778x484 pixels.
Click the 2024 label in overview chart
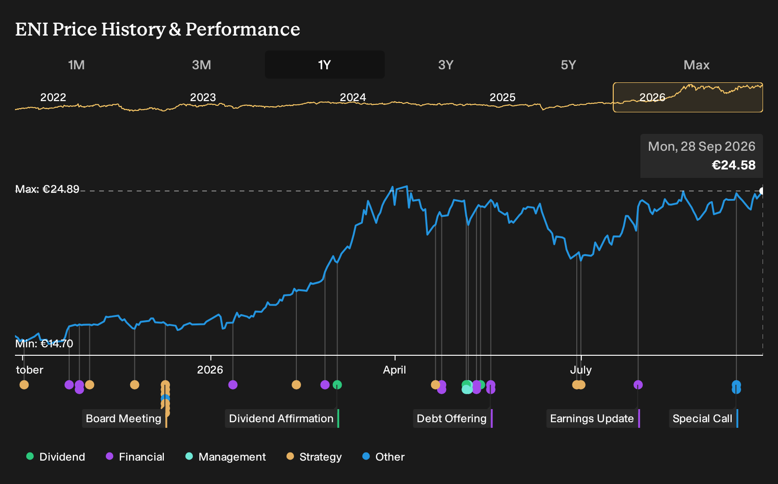(x=353, y=97)
